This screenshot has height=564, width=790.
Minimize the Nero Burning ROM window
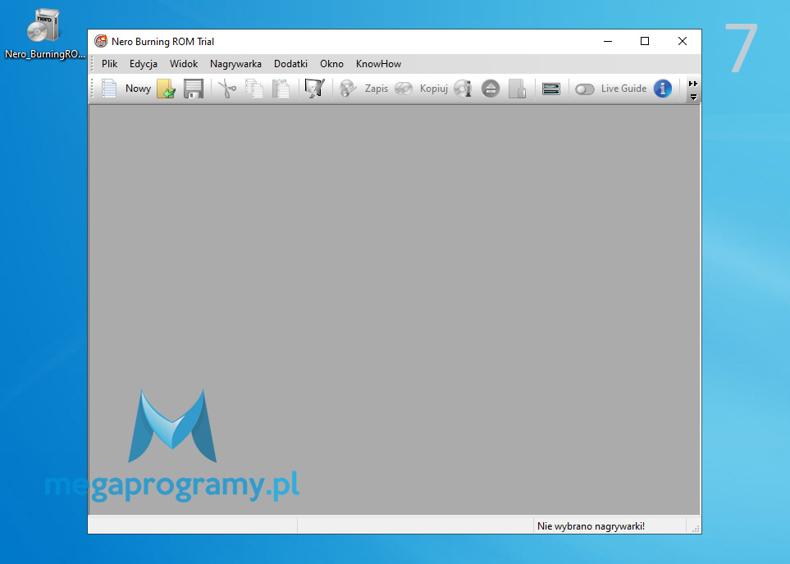[608, 41]
